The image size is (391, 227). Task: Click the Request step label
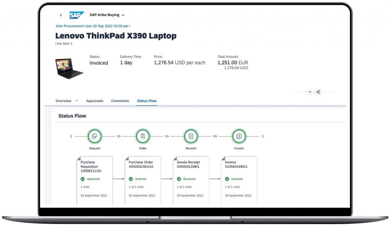[x=95, y=148]
